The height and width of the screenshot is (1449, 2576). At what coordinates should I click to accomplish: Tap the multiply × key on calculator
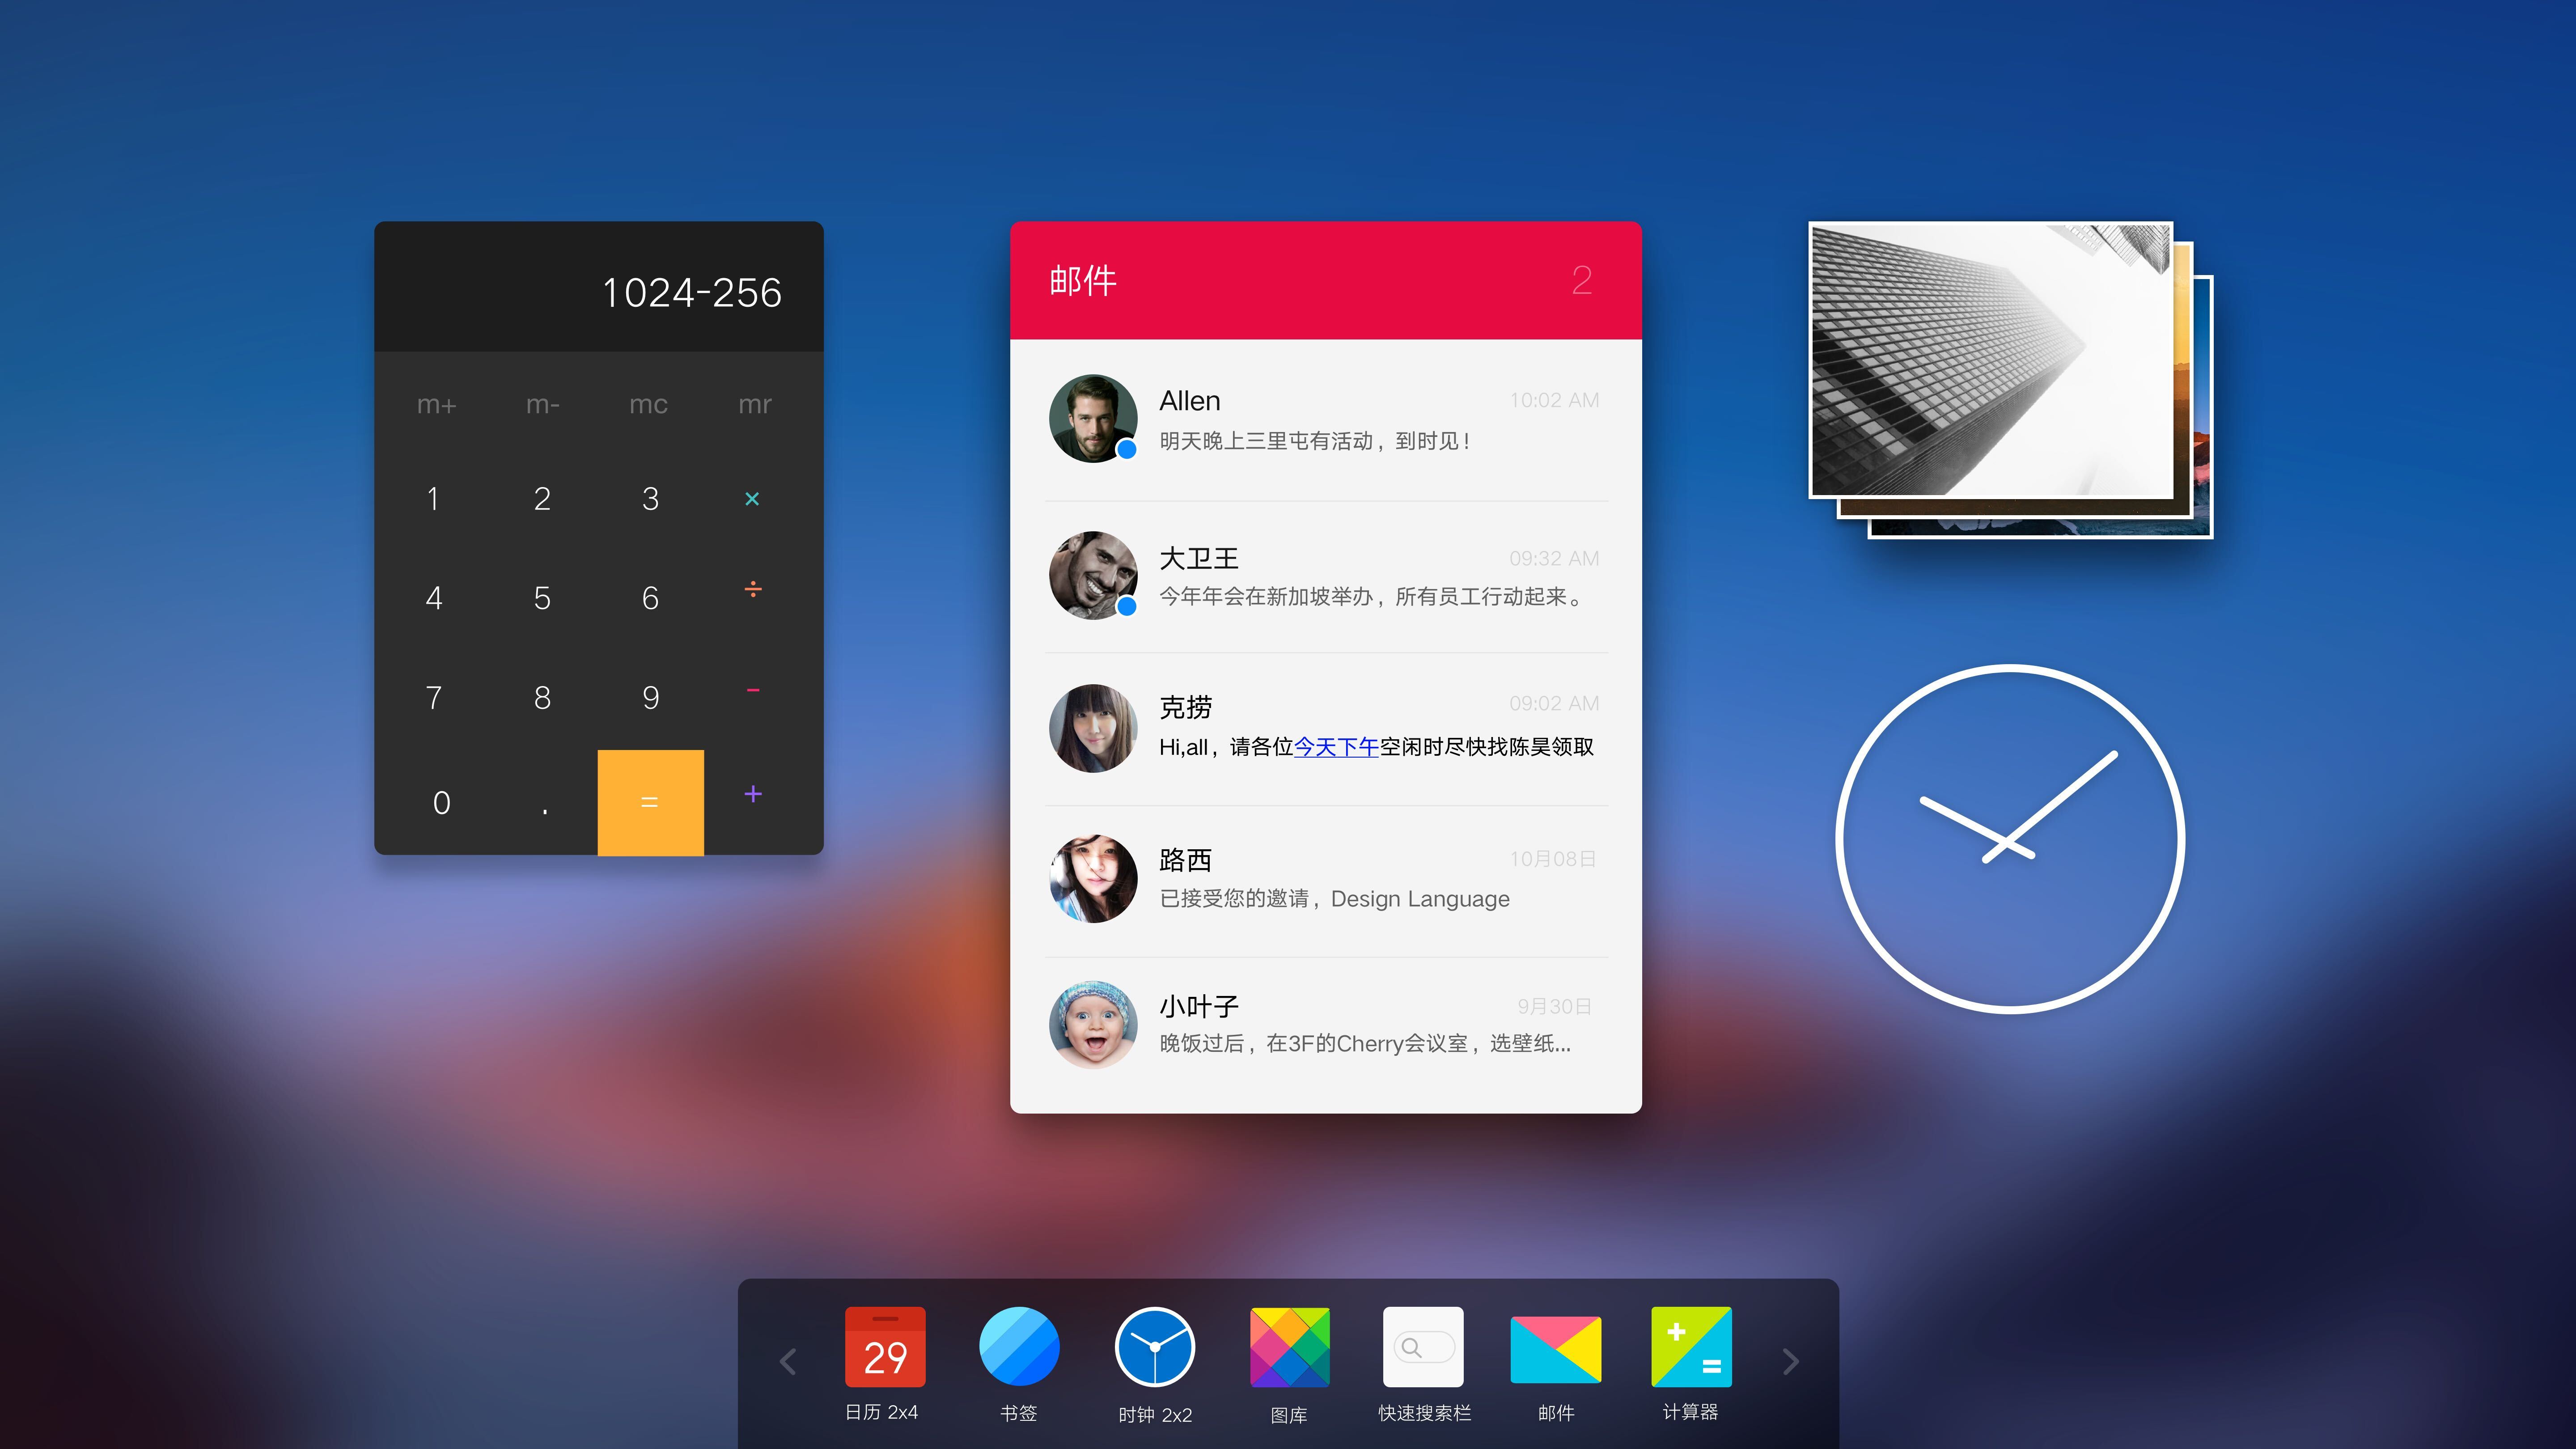pos(752,498)
